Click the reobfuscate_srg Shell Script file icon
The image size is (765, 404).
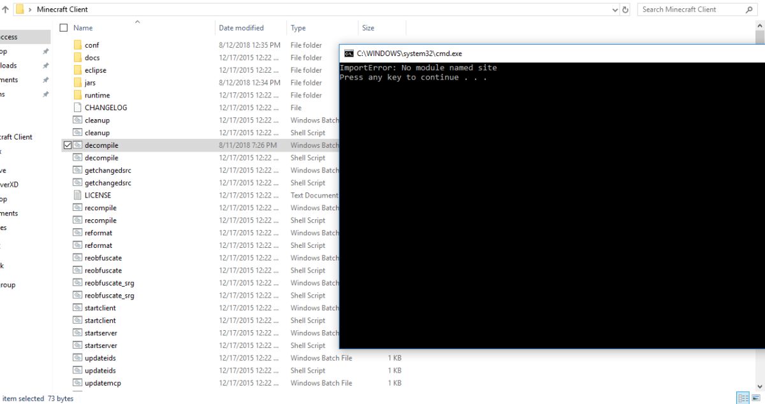(78, 296)
